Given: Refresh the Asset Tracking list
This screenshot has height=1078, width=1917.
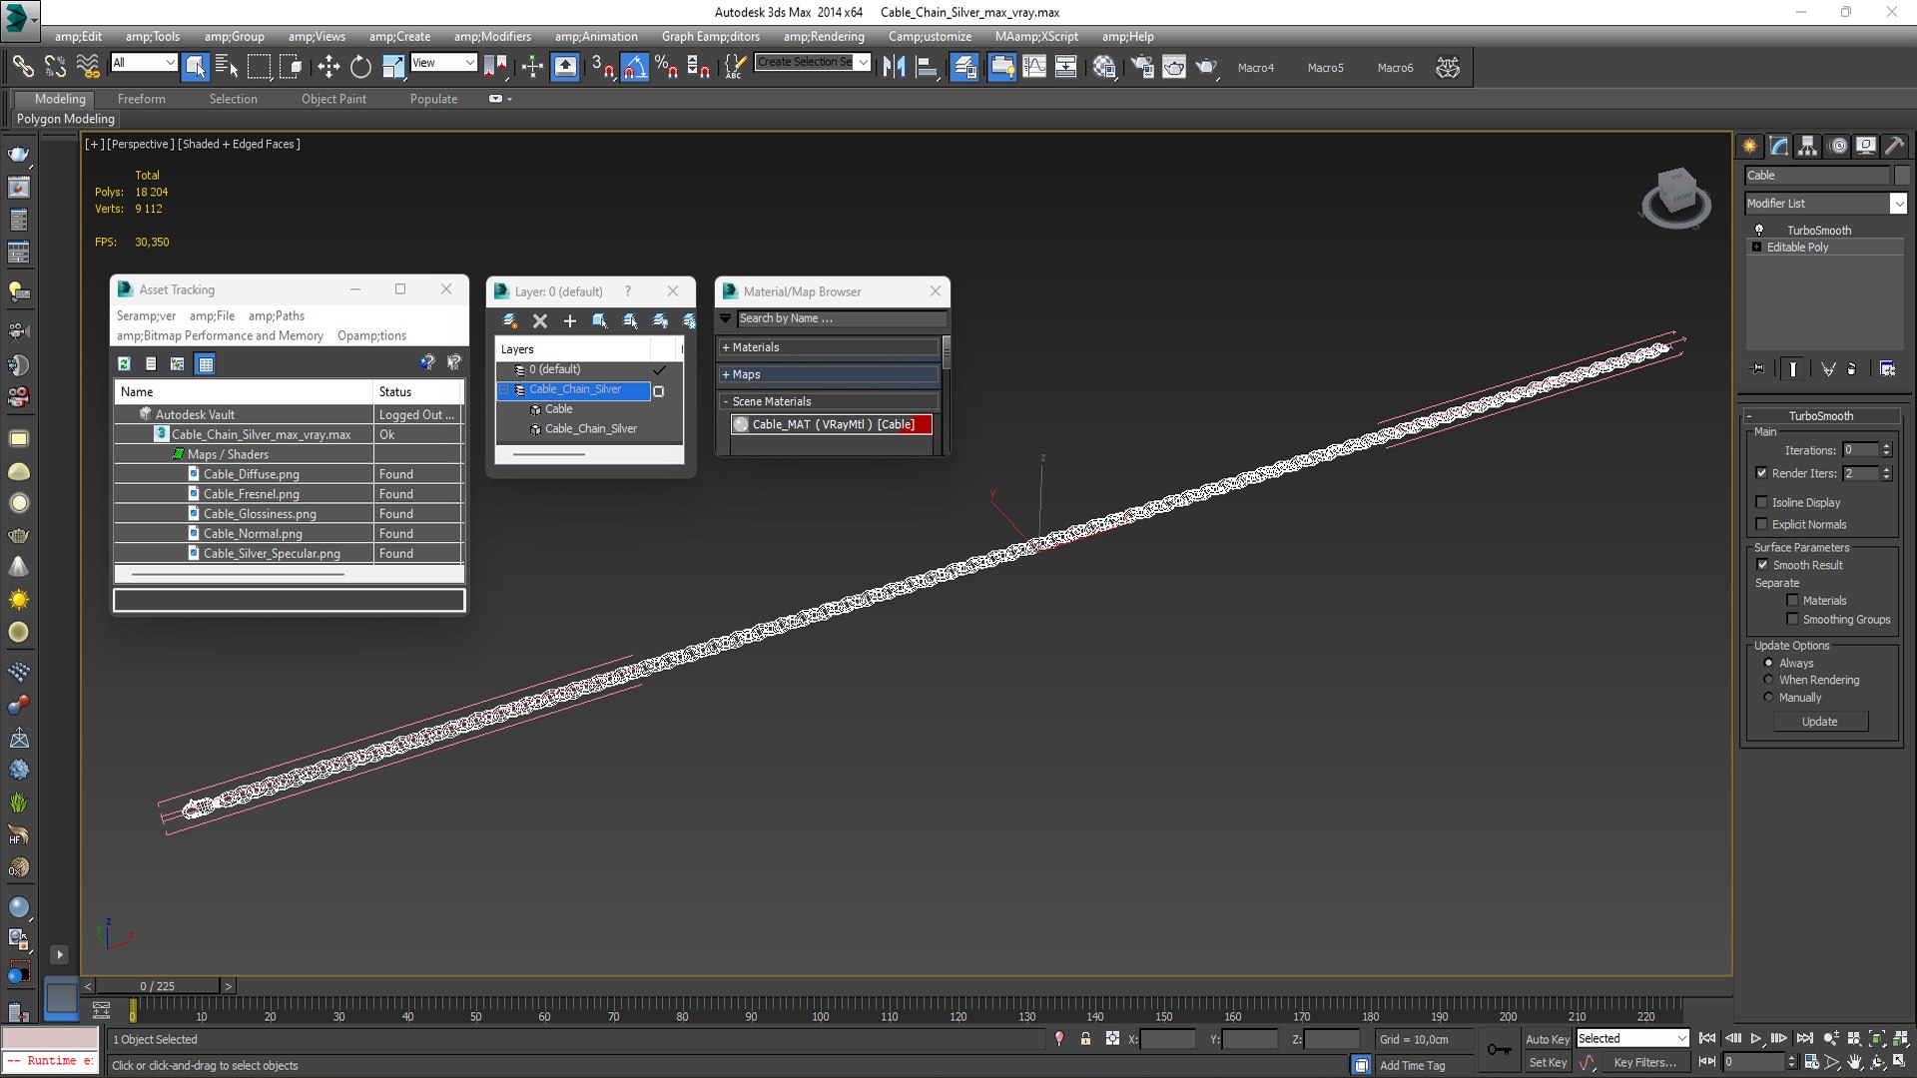Looking at the screenshot, I should point(124,363).
